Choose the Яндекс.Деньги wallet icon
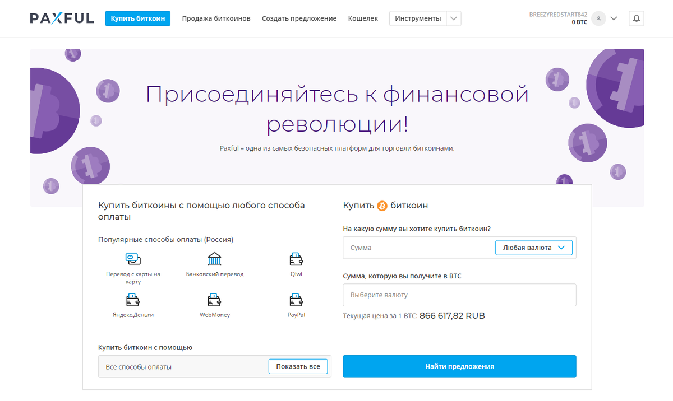Screen dimensions: 673x401 [x=133, y=300]
